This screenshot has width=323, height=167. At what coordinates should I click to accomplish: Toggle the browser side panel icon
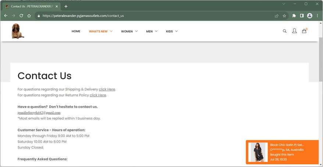tap(302, 16)
